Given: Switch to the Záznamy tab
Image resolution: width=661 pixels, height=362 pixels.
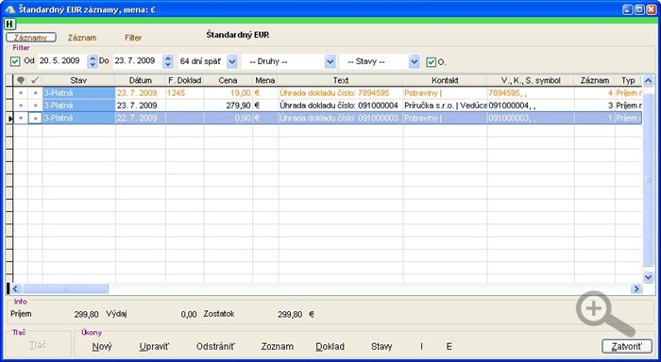Looking at the screenshot, I should click(x=31, y=38).
